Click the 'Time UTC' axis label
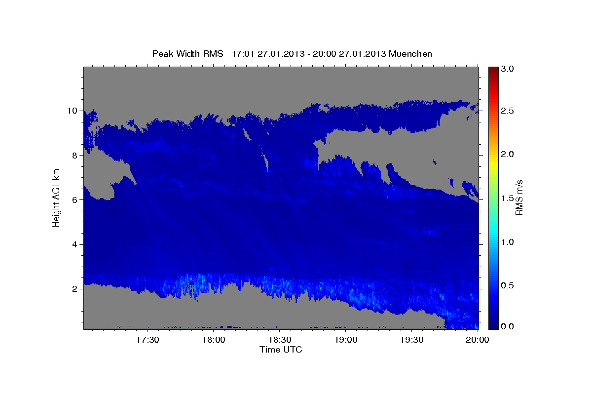 (x=281, y=350)
